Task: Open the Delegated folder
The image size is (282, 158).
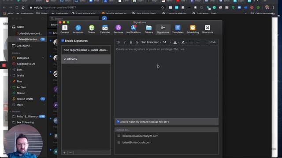Action: click(23, 58)
